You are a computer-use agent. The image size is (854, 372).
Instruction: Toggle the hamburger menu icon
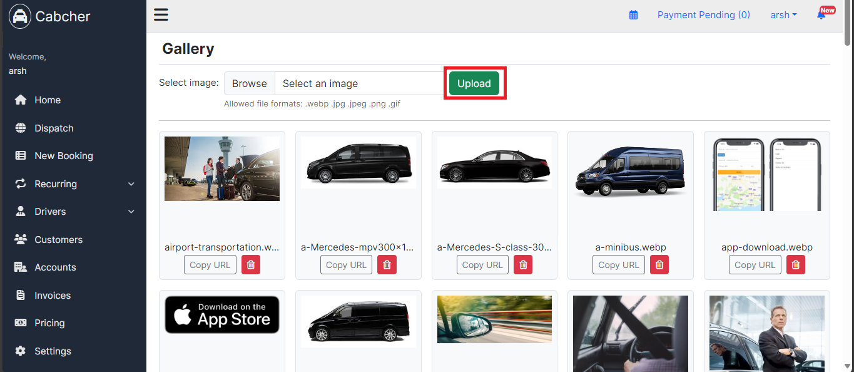161,14
